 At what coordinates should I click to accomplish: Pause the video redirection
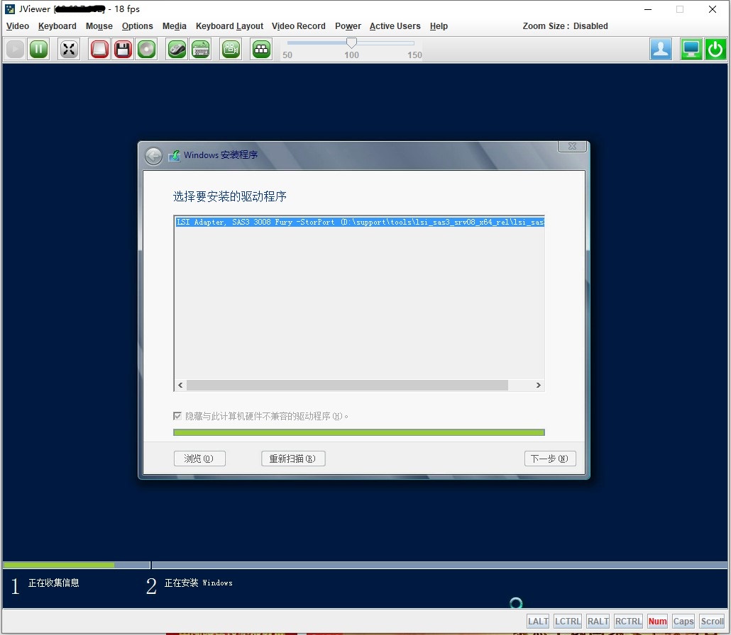(x=39, y=50)
